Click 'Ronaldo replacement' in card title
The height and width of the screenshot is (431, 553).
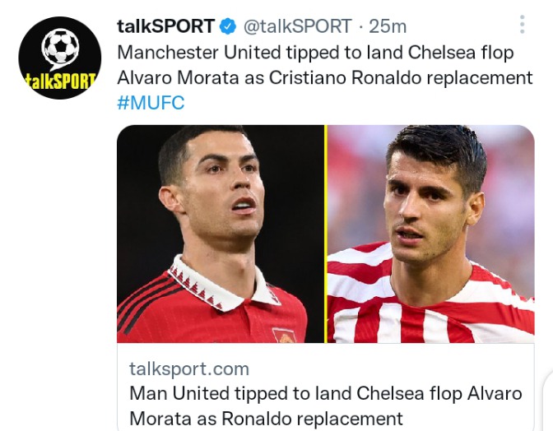[x=312, y=419]
